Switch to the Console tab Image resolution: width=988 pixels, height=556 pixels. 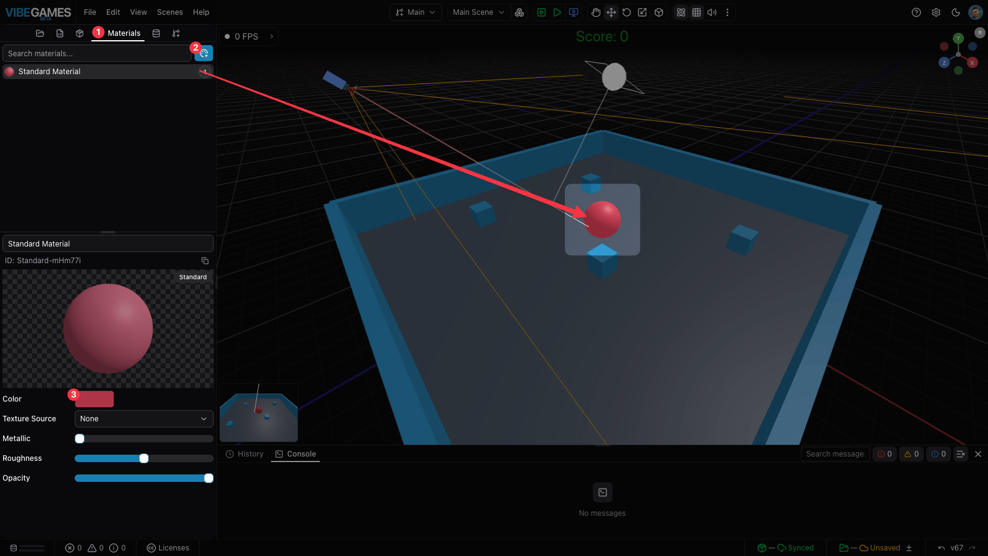296,454
